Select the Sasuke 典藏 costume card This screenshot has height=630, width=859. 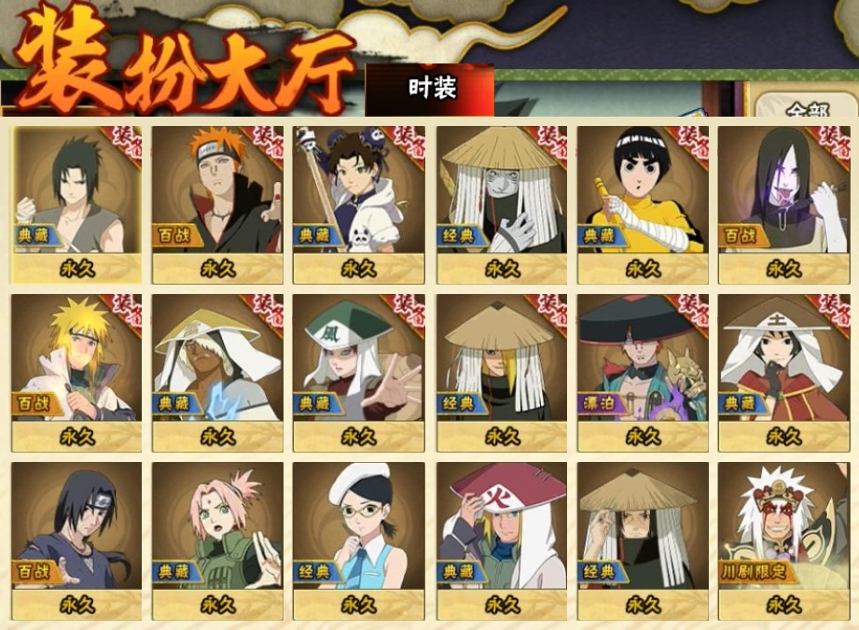76,205
